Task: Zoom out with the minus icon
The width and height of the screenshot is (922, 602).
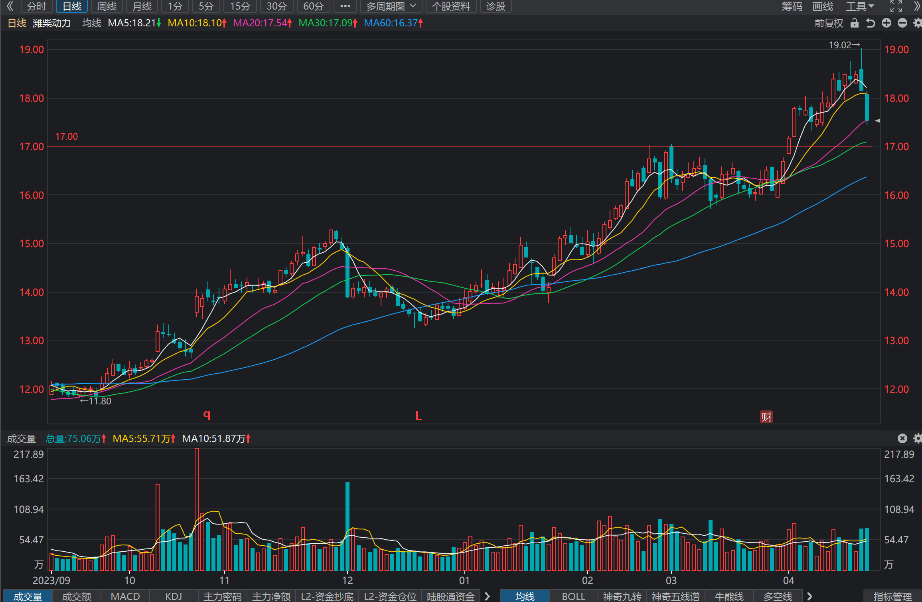Action: pyautogui.click(x=902, y=23)
